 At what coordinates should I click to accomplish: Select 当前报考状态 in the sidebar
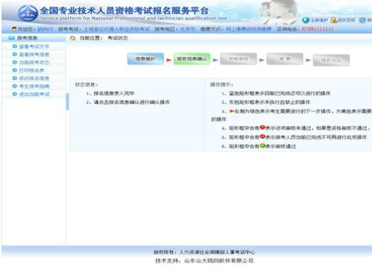click(x=34, y=63)
